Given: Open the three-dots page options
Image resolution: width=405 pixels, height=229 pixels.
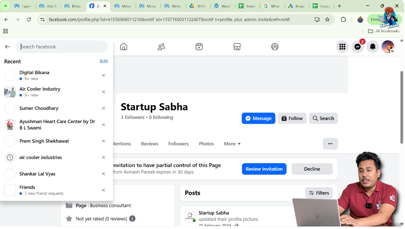Looking at the screenshot, I should [x=330, y=144].
